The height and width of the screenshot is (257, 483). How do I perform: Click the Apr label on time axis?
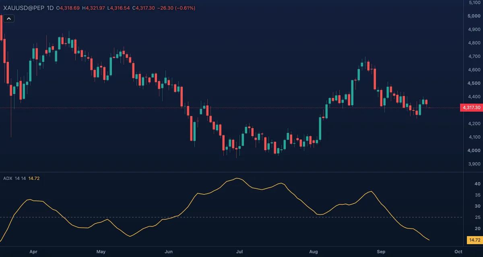[33, 252]
